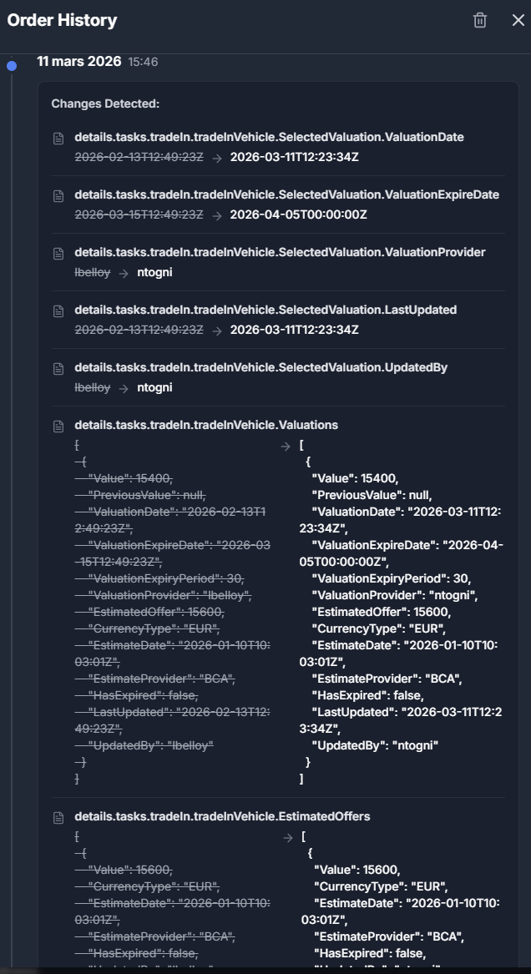Click the trash delete icon in header
Image resolution: width=531 pixels, height=974 pixels.
pyautogui.click(x=479, y=20)
